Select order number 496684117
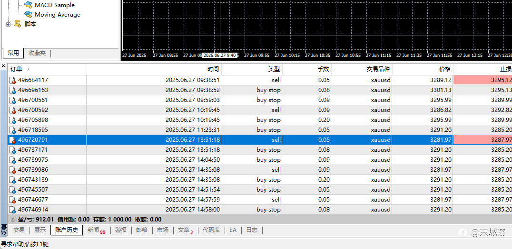Image resolution: width=512 pixels, height=249 pixels. click(x=33, y=80)
